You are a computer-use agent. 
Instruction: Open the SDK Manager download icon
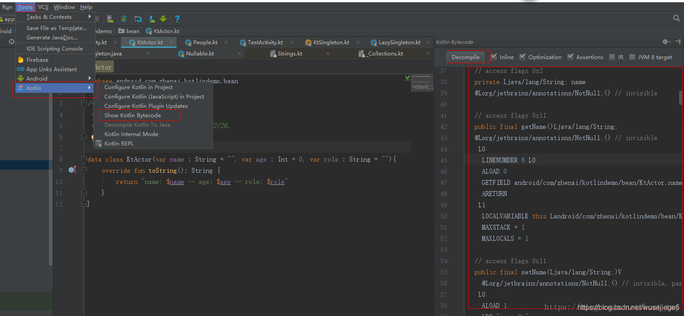pos(152,19)
